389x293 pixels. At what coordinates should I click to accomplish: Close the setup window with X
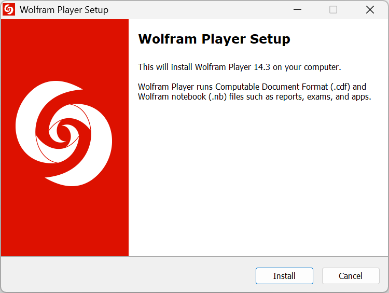click(370, 10)
